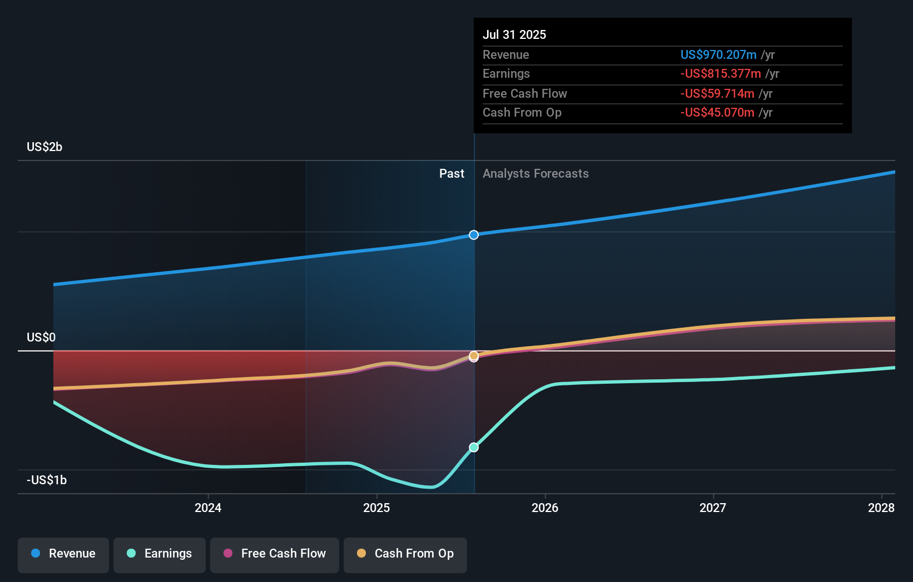Click the Analysts Forecasts label

coord(535,174)
